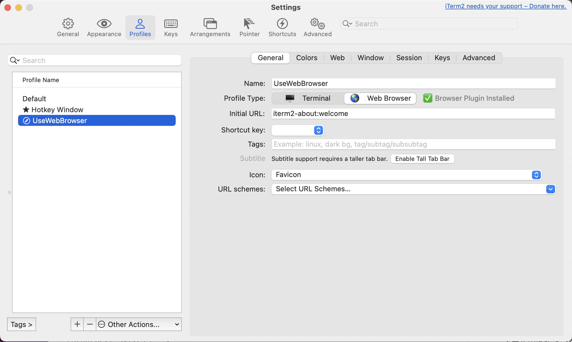Image resolution: width=572 pixels, height=342 pixels.
Task: Open the iTerm2 donate link
Action: pos(505,6)
